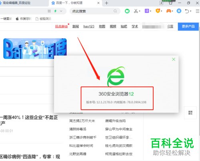This screenshot has height=161, width=200.
Task: Click the Baidu doodle logo image
Action: [35, 48]
